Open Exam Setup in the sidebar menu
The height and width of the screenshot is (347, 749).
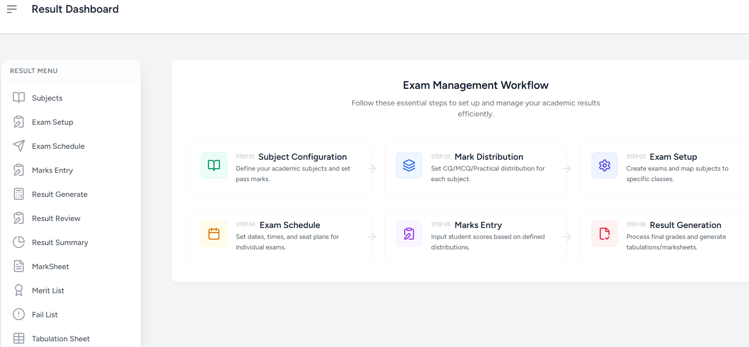click(52, 122)
